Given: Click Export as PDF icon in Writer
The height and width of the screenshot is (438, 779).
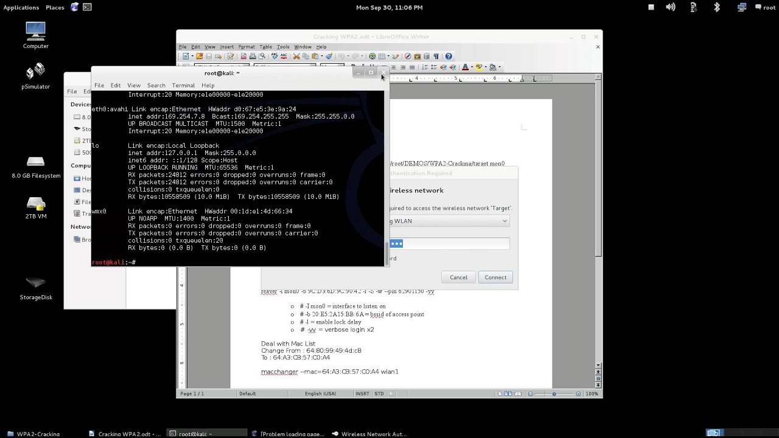Looking at the screenshot, I should coord(243,56).
